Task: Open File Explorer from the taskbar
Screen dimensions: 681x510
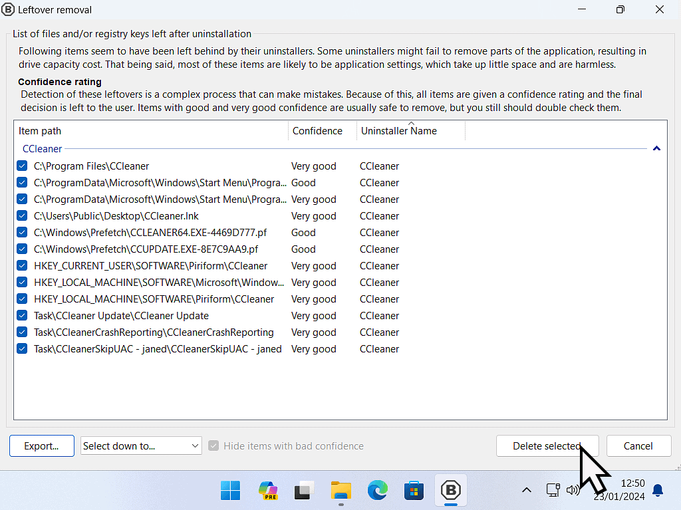Action: 341,491
